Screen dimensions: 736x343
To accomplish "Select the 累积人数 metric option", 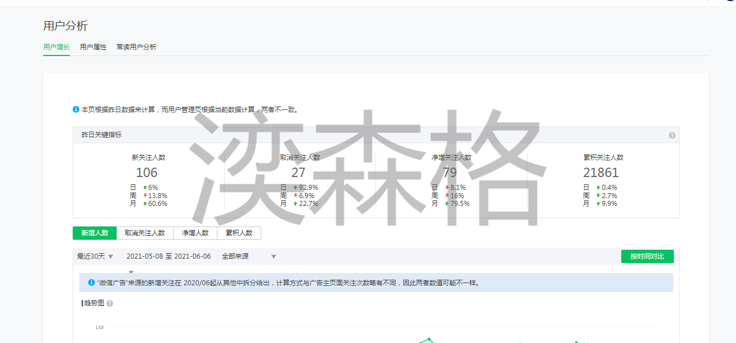I will click(239, 233).
